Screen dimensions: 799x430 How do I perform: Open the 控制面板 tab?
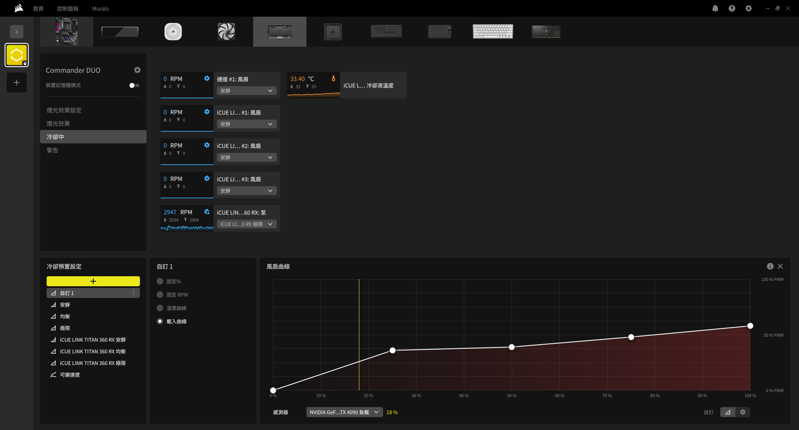point(68,9)
